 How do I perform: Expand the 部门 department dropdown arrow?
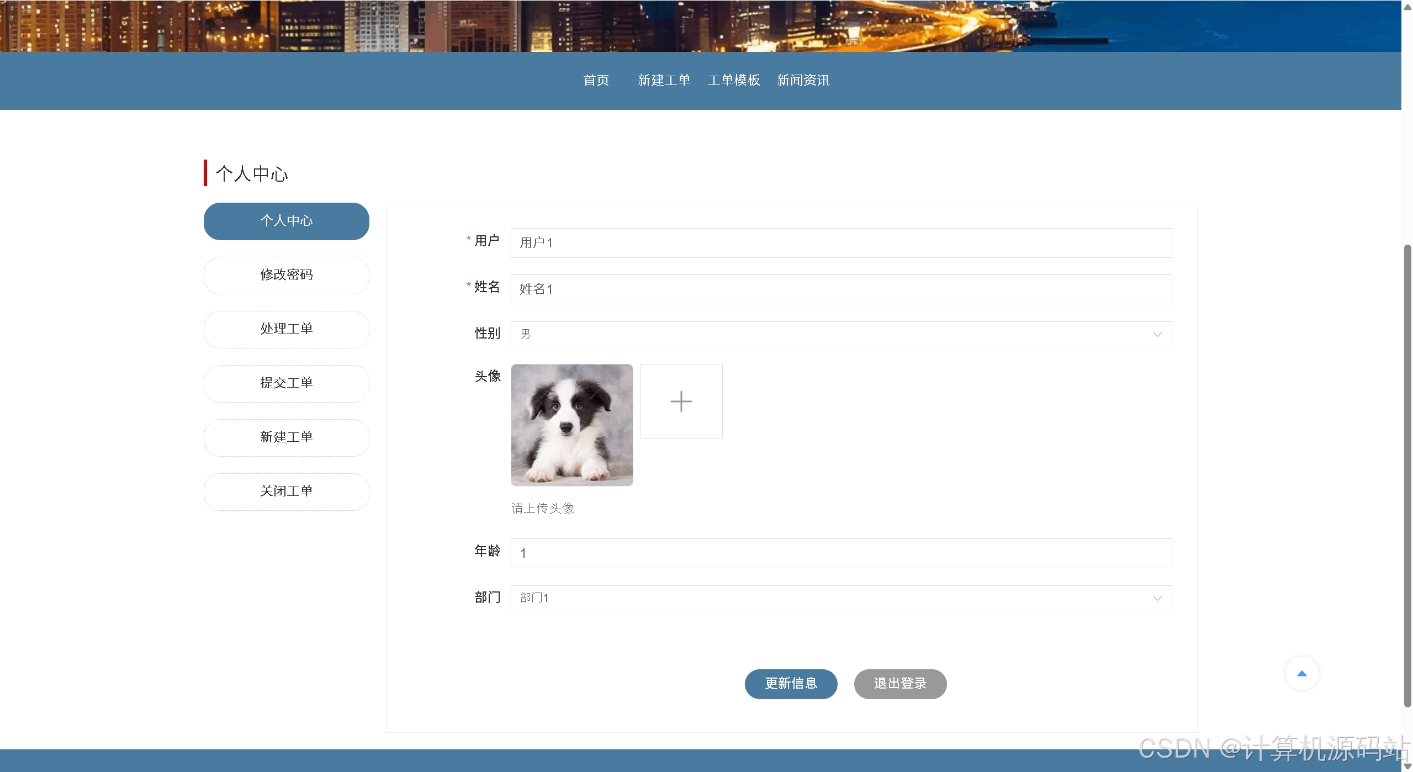pos(1157,599)
